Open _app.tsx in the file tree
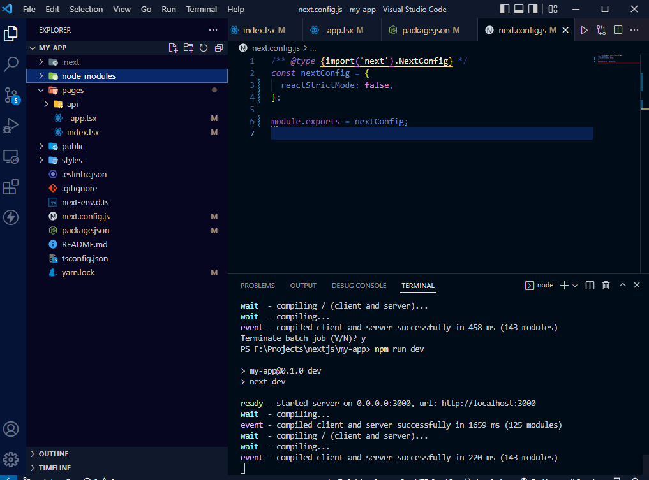The image size is (649, 480). pos(127,118)
